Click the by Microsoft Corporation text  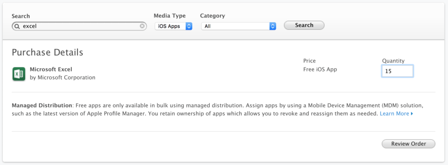(63, 77)
